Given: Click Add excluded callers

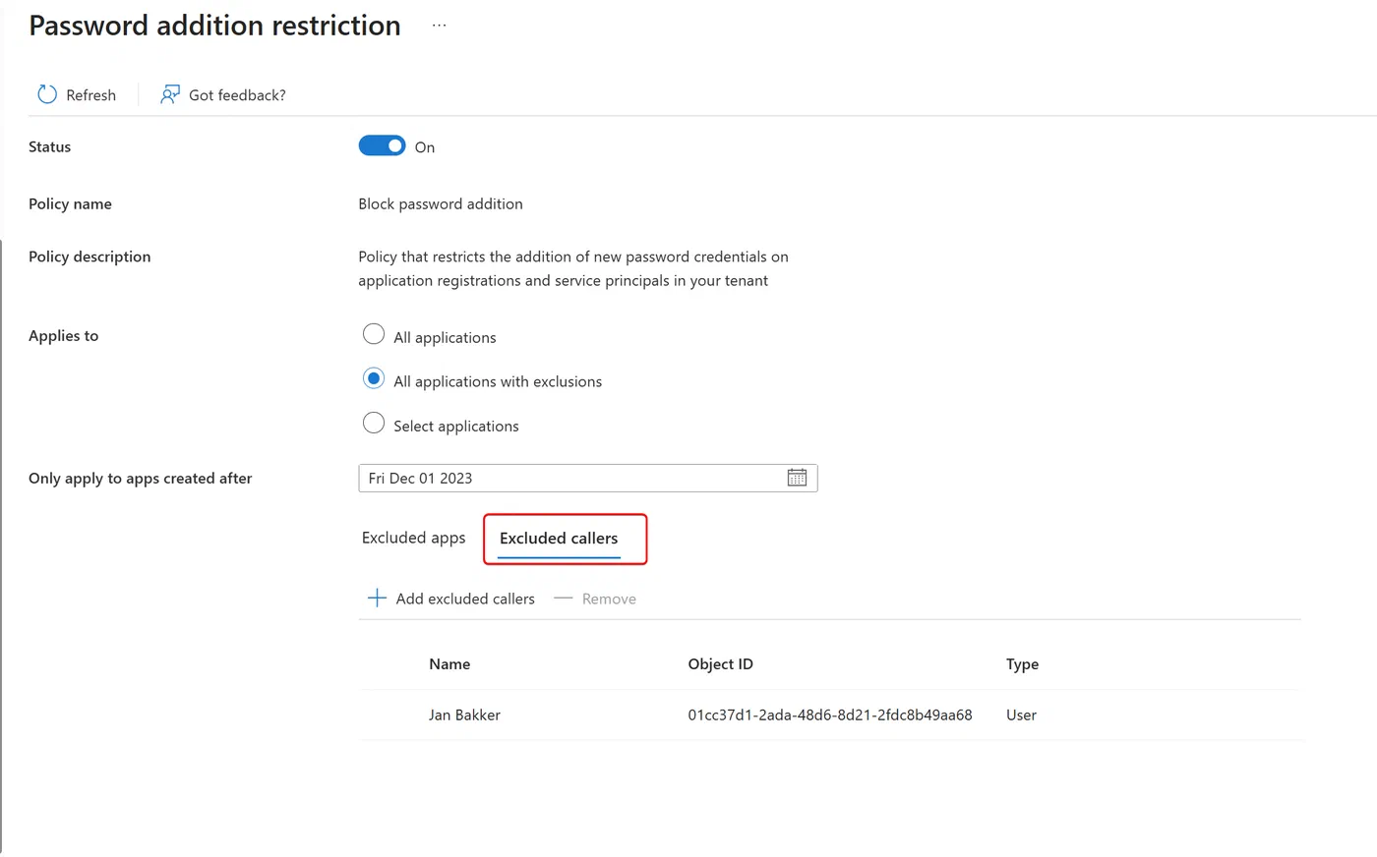Looking at the screenshot, I should (x=465, y=599).
